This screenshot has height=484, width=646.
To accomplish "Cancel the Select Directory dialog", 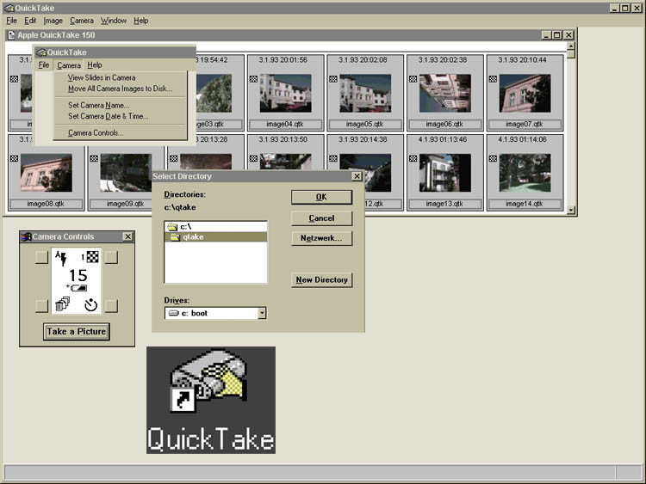I will (x=321, y=218).
